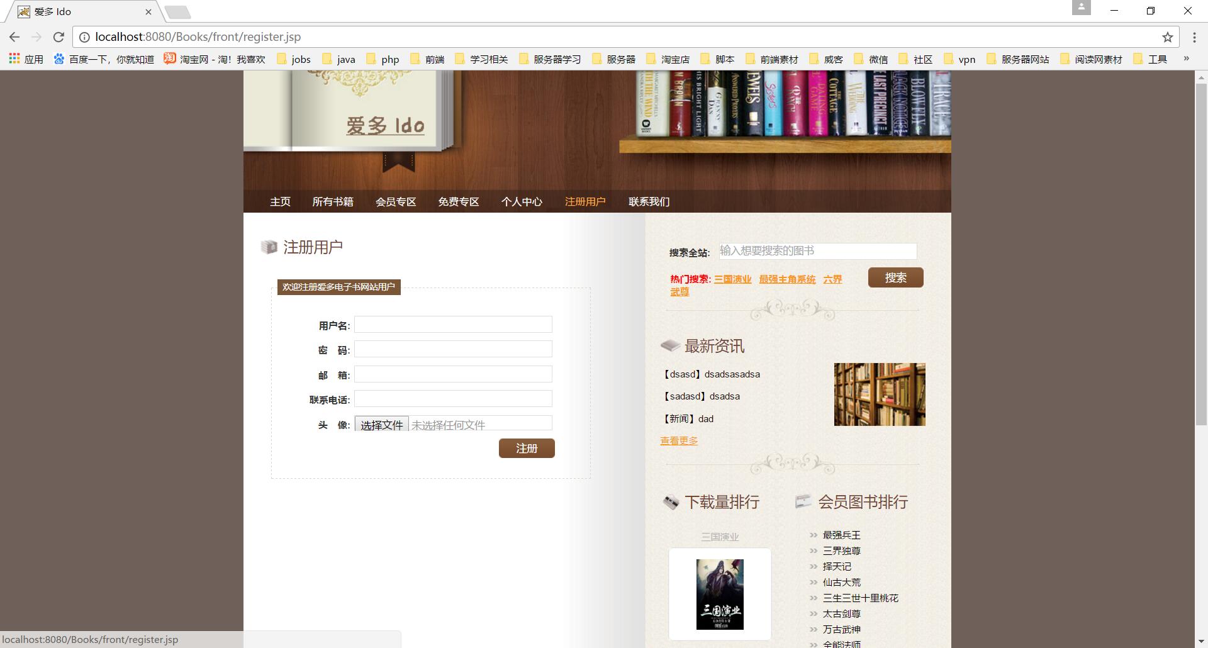Viewport: 1208px width, 648px height.
Task: Click the Chrome profile avatar icon
Action: [x=1081, y=8]
